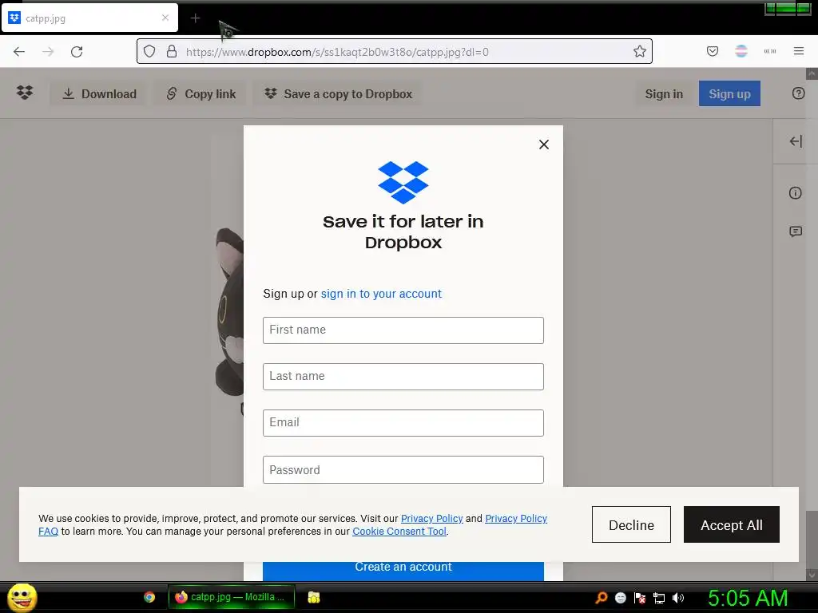This screenshot has height=613, width=818.
Task: Click the Pocket save icon
Action: coord(712,51)
